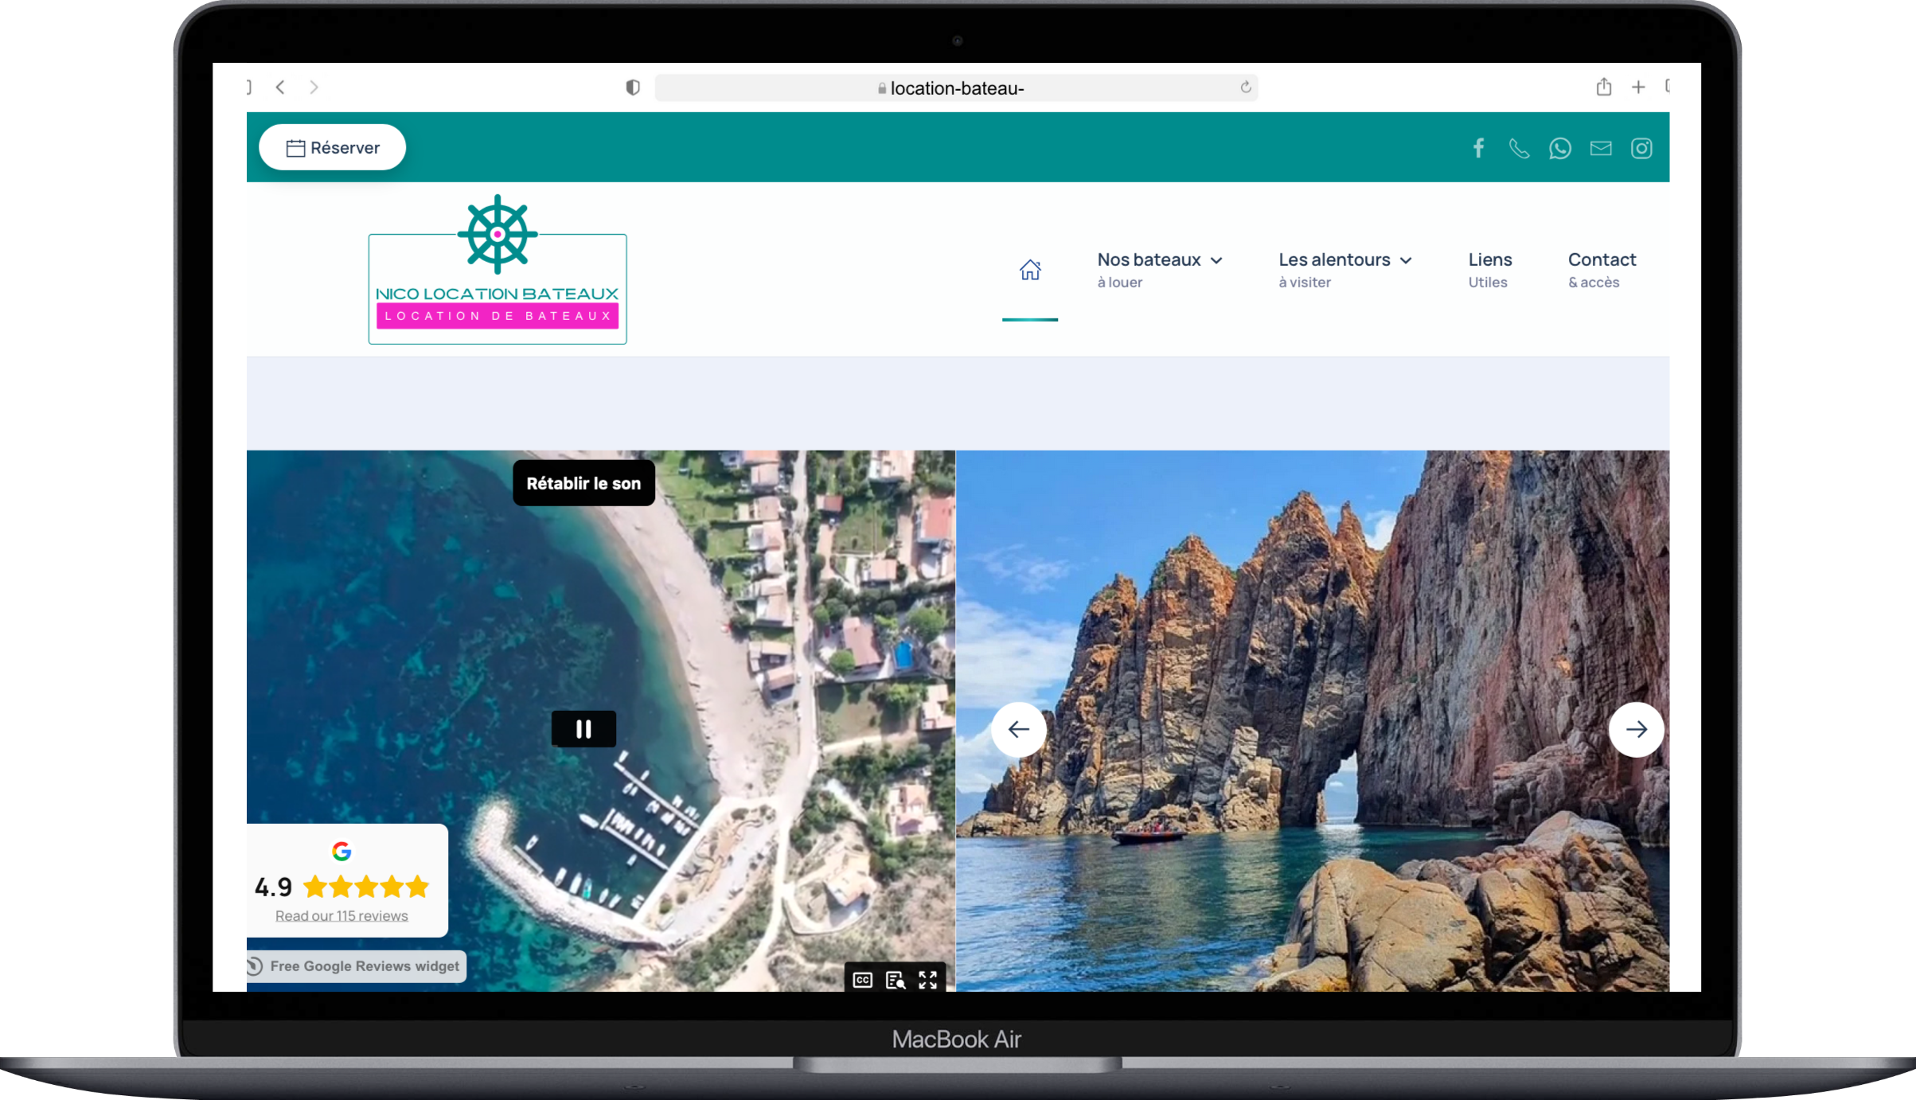Enter fullscreen on the video

point(927,980)
